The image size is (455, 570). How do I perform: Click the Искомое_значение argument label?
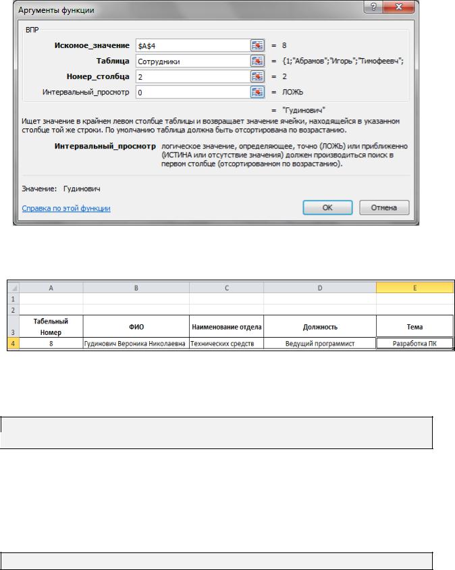92,45
